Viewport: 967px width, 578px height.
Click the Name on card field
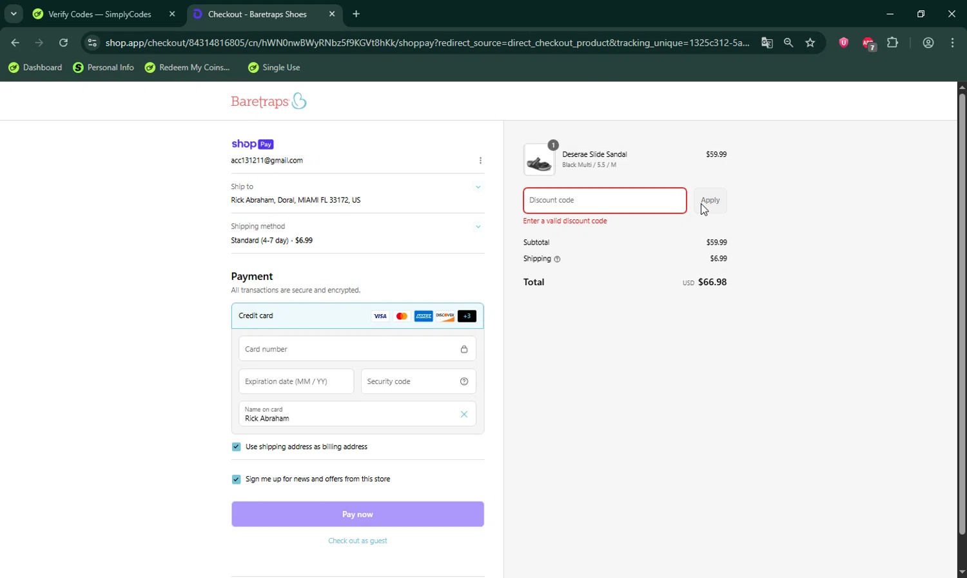coord(357,414)
